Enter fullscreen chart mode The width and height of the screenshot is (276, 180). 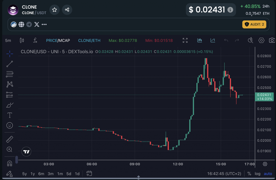[x=185, y=41]
